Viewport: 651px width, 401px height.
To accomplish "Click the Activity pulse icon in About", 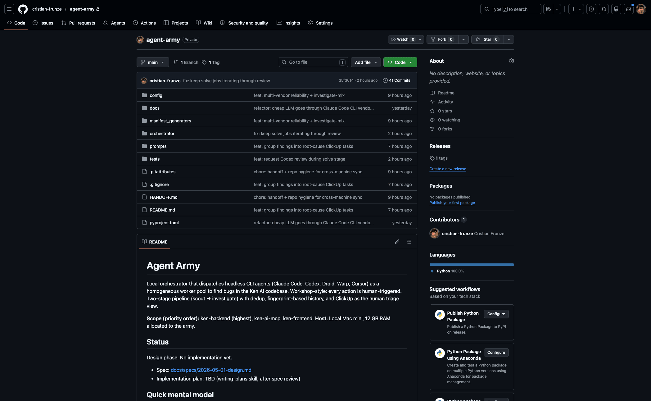I will 432,102.
